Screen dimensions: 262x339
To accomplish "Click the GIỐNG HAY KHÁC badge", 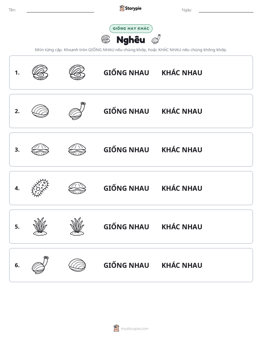I will (131, 29).
